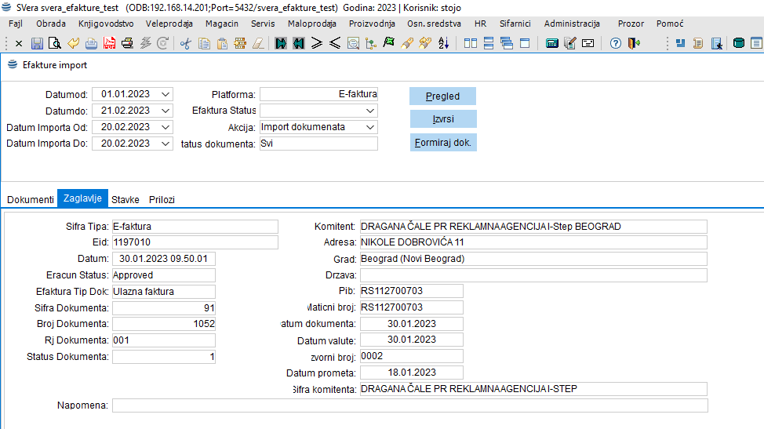Click the Save floppy disk icon
The height and width of the screenshot is (429, 764).
click(x=37, y=44)
